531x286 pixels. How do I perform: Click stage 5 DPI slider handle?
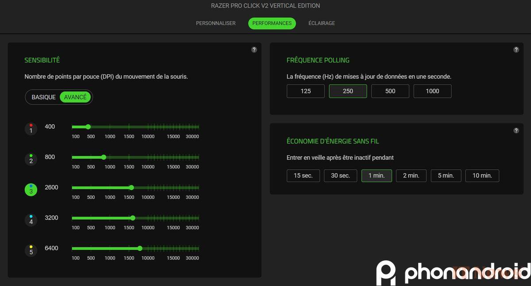140,248
